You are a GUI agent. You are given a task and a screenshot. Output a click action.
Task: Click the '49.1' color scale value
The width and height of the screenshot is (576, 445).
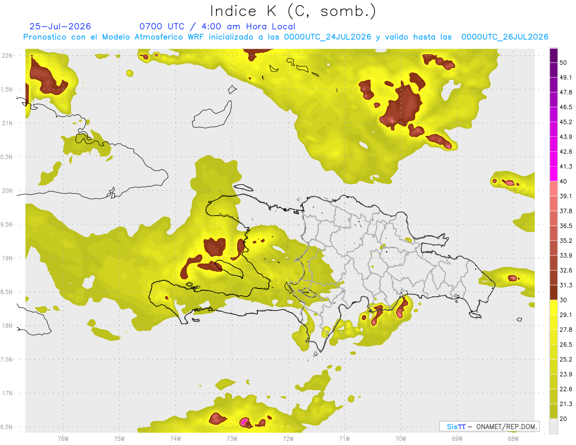click(x=566, y=77)
